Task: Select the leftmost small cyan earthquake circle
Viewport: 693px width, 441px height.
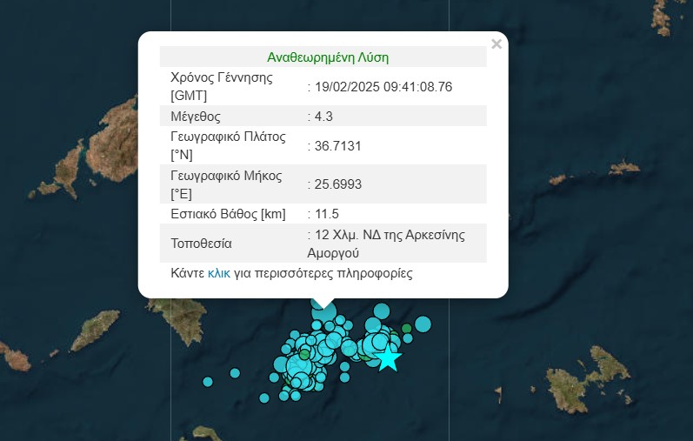Action: click(x=208, y=381)
